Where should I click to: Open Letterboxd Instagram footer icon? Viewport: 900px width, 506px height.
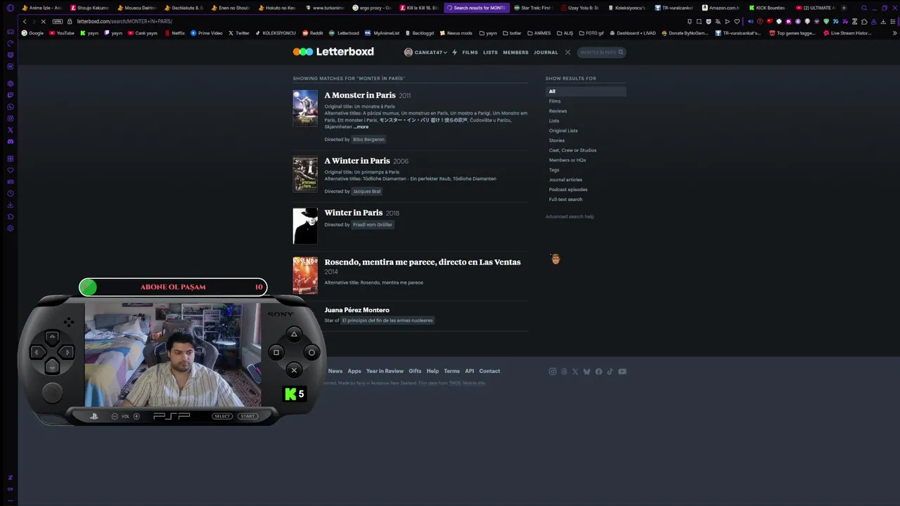pos(553,372)
